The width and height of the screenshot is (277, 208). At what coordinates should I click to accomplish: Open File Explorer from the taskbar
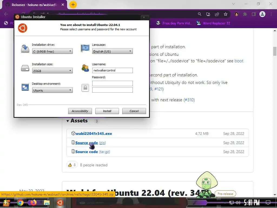[x=47, y=203]
